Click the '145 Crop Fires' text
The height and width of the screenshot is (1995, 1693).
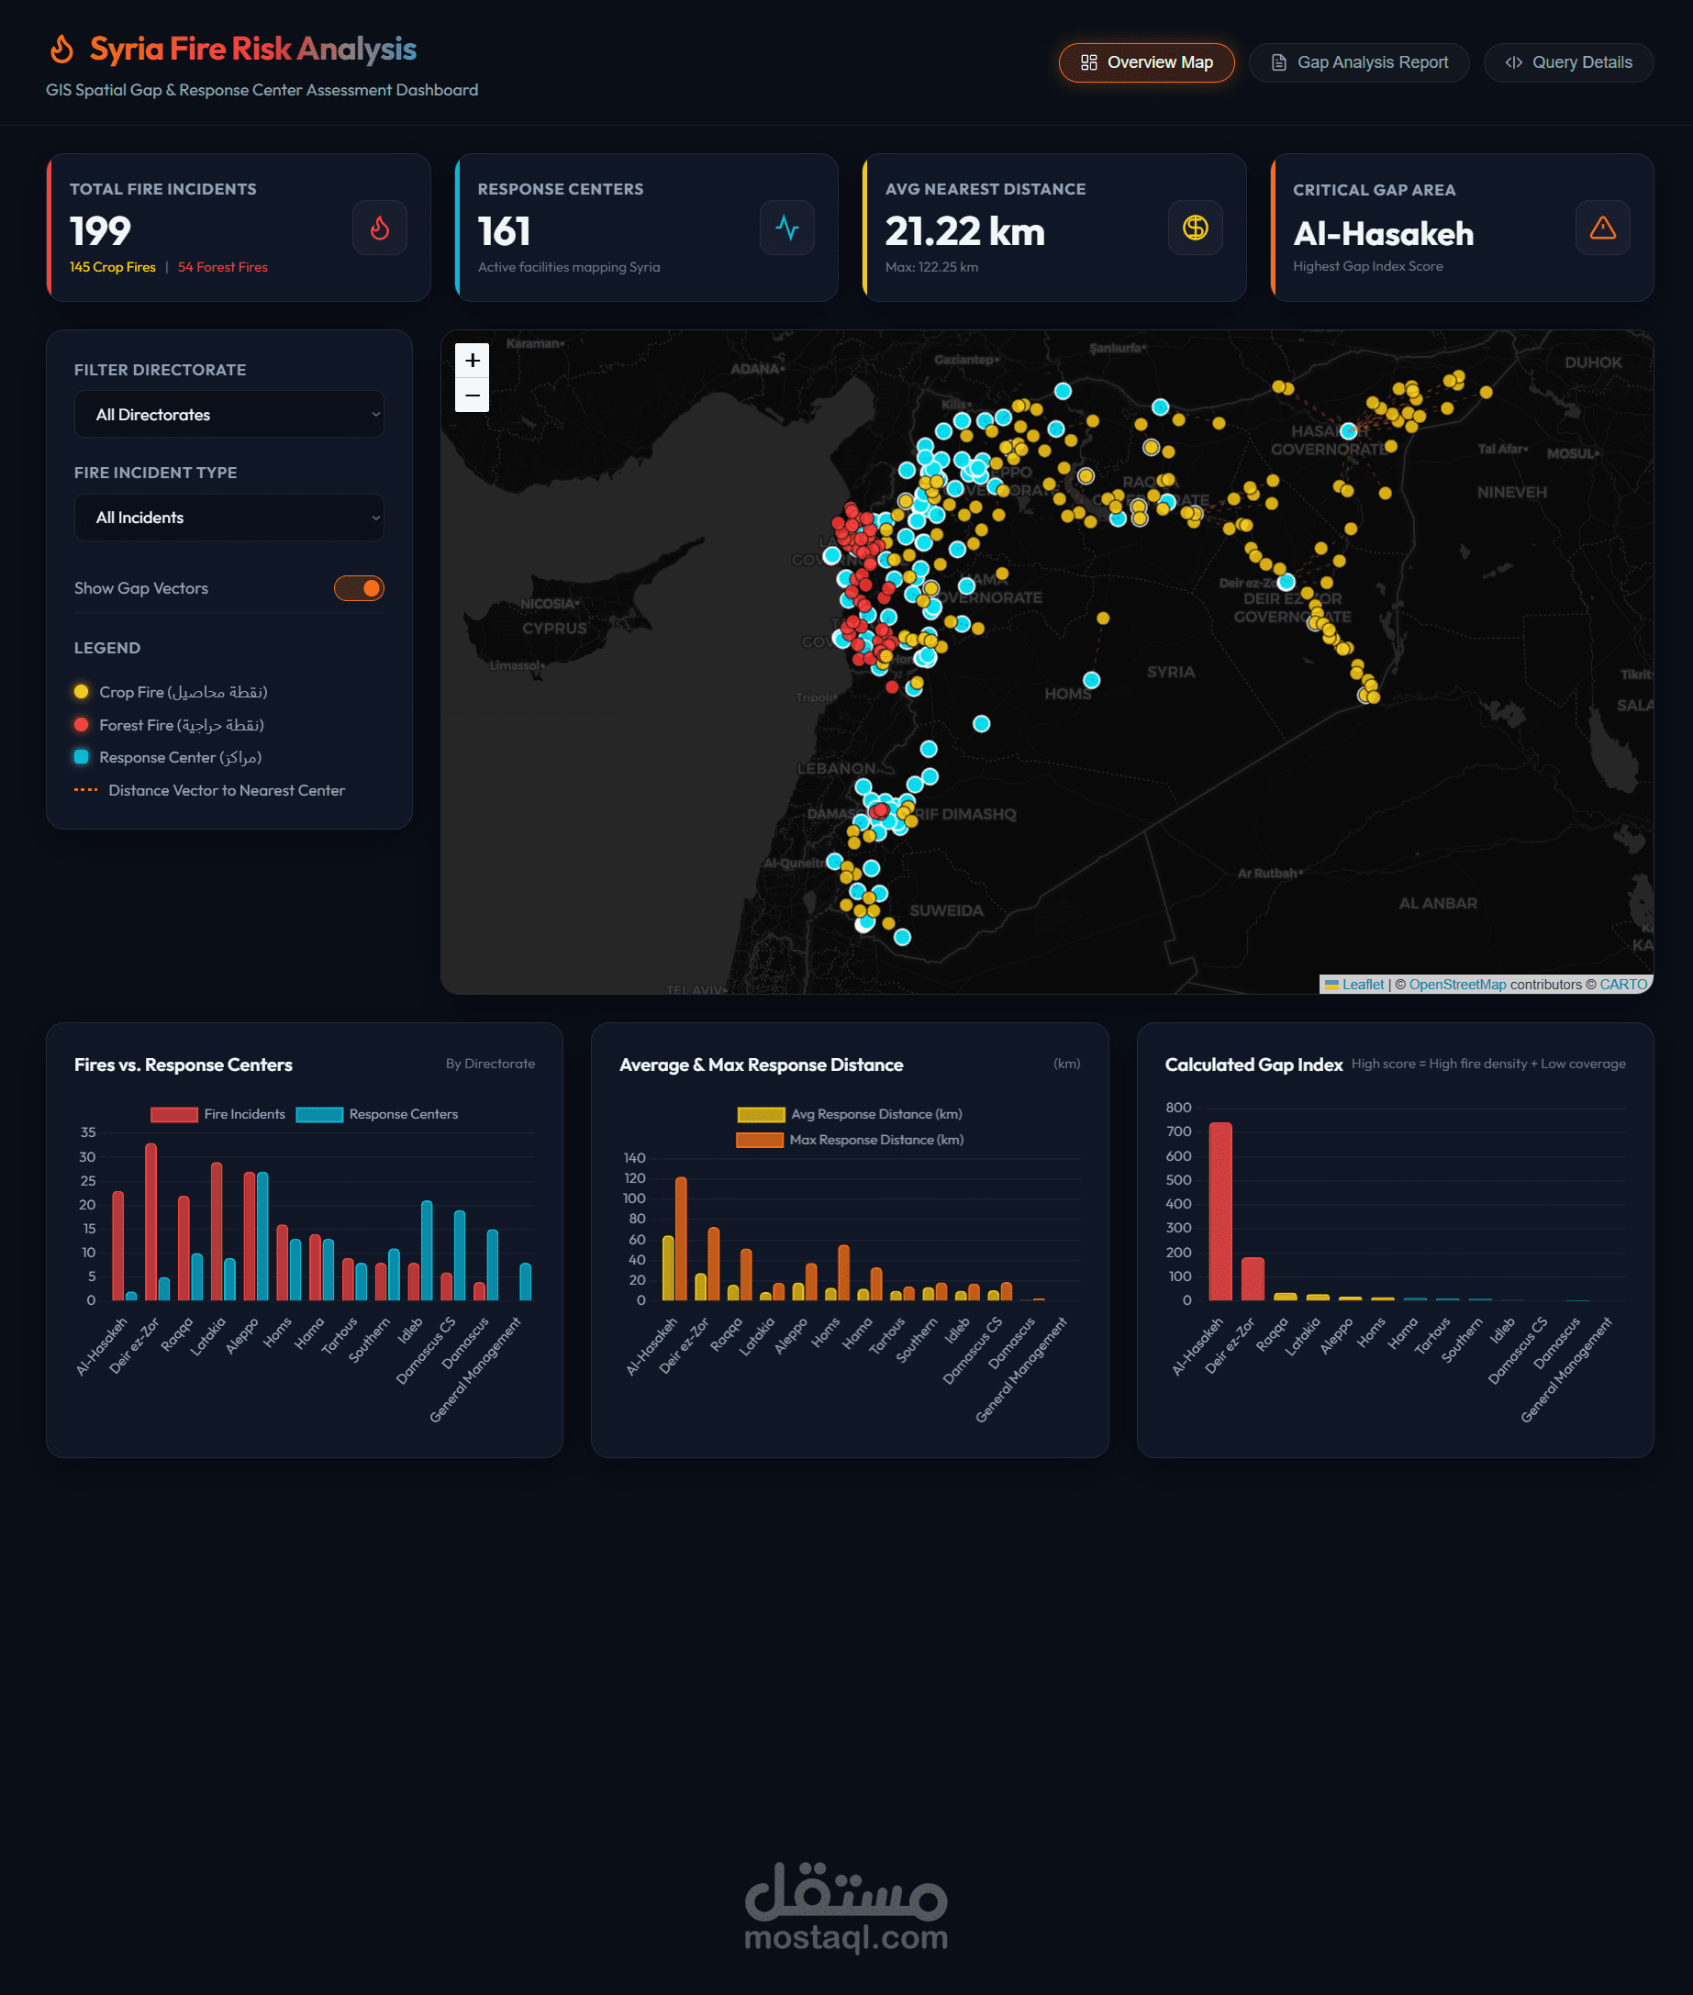112,267
